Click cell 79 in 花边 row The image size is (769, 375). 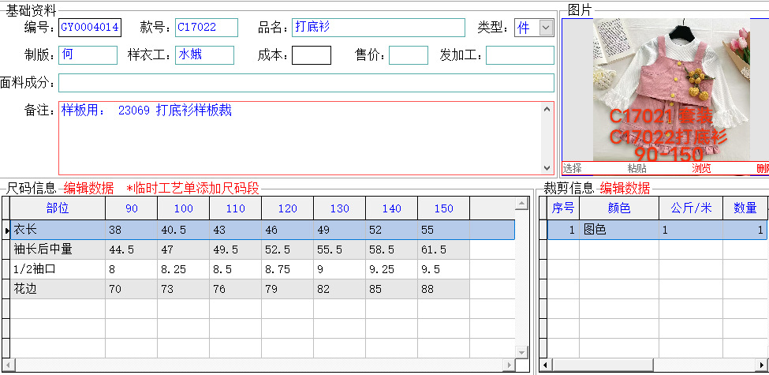point(287,289)
